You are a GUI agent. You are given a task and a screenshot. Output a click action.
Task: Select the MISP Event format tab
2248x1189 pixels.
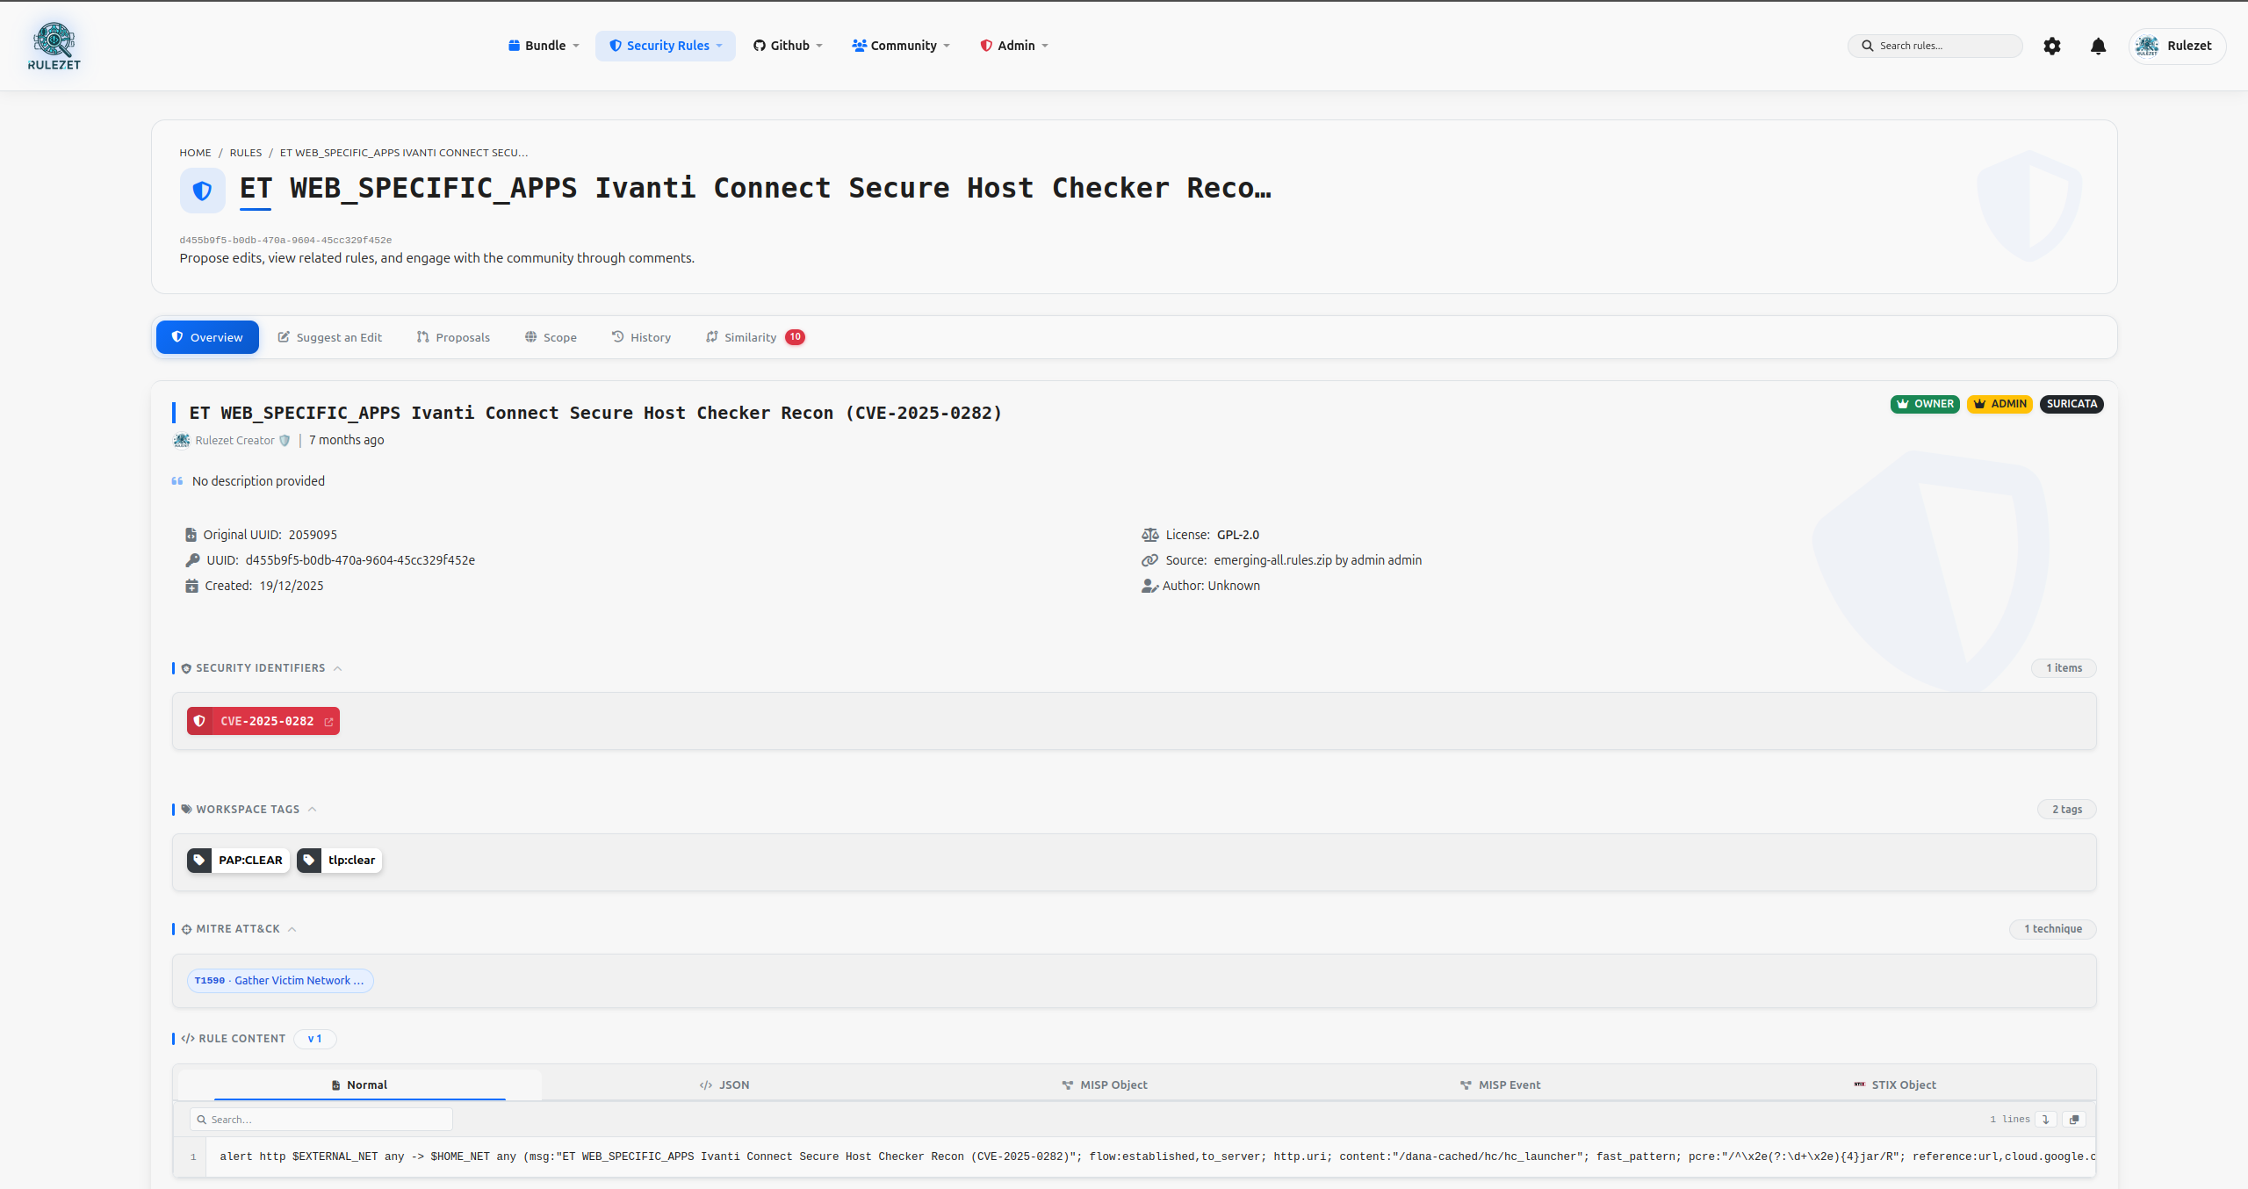(x=1500, y=1085)
